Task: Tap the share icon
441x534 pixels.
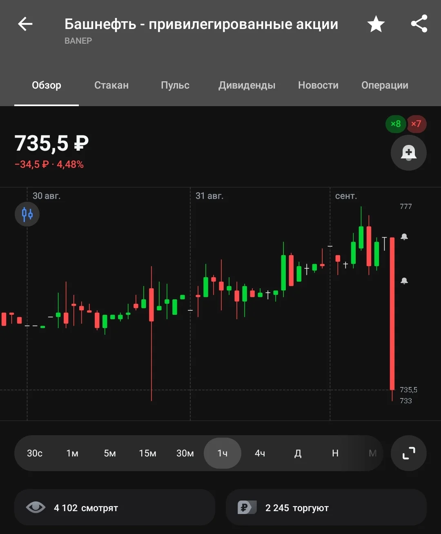Action: click(x=419, y=24)
